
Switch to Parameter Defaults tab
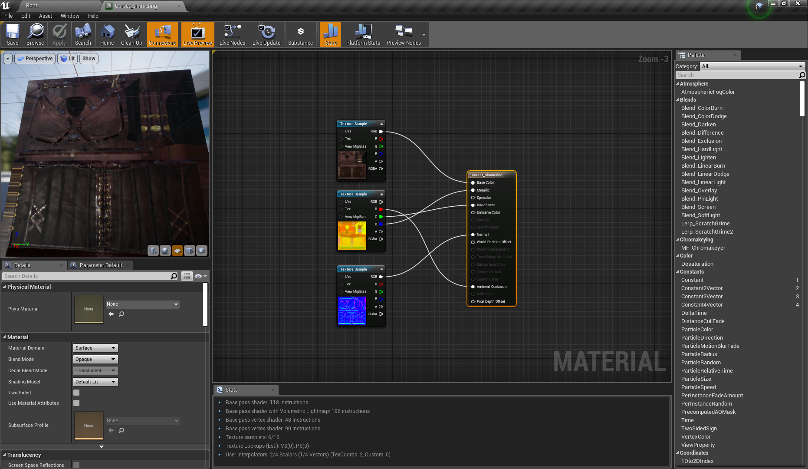click(101, 265)
